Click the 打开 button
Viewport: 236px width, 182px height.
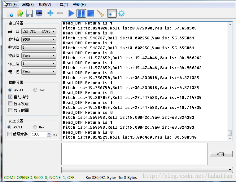[x=221, y=154]
